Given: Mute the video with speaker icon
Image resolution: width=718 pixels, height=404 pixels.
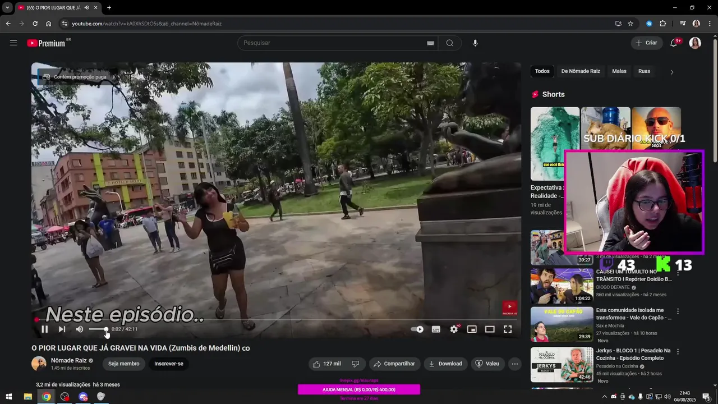Looking at the screenshot, I should tap(79, 329).
